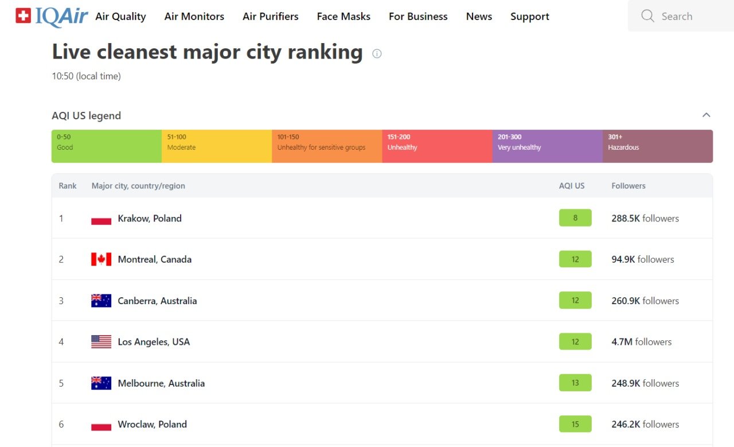The image size is (734, 447).
Task: Click the Australia flag beside Canberra
Action: [x=101, y=301]
